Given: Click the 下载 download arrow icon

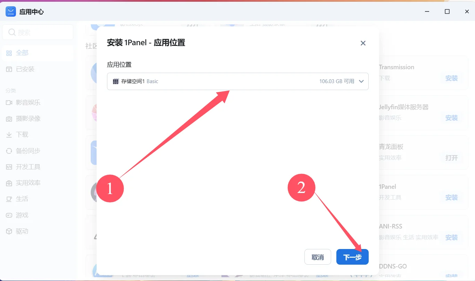Looking at the screenshot, I should [9, 135].
